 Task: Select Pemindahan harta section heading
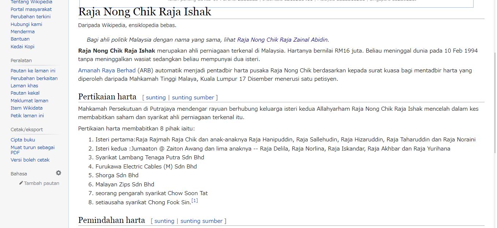tap(112, 220)
